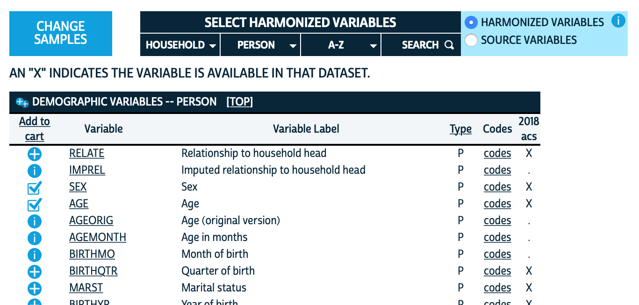
Task: Open the Household dropdown menu
Action: [x=180, y=45]
